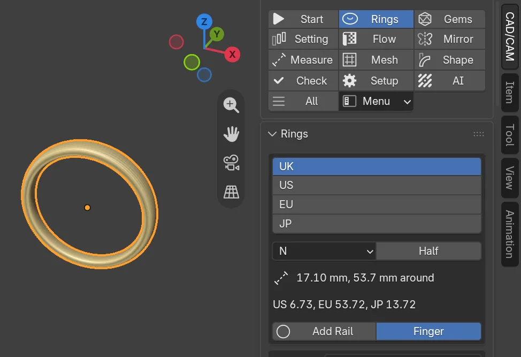Image resolution: width=521 pixels, height=357 pixels.
Task: Open the Start panel with play icon
Action: pos(303,19)
